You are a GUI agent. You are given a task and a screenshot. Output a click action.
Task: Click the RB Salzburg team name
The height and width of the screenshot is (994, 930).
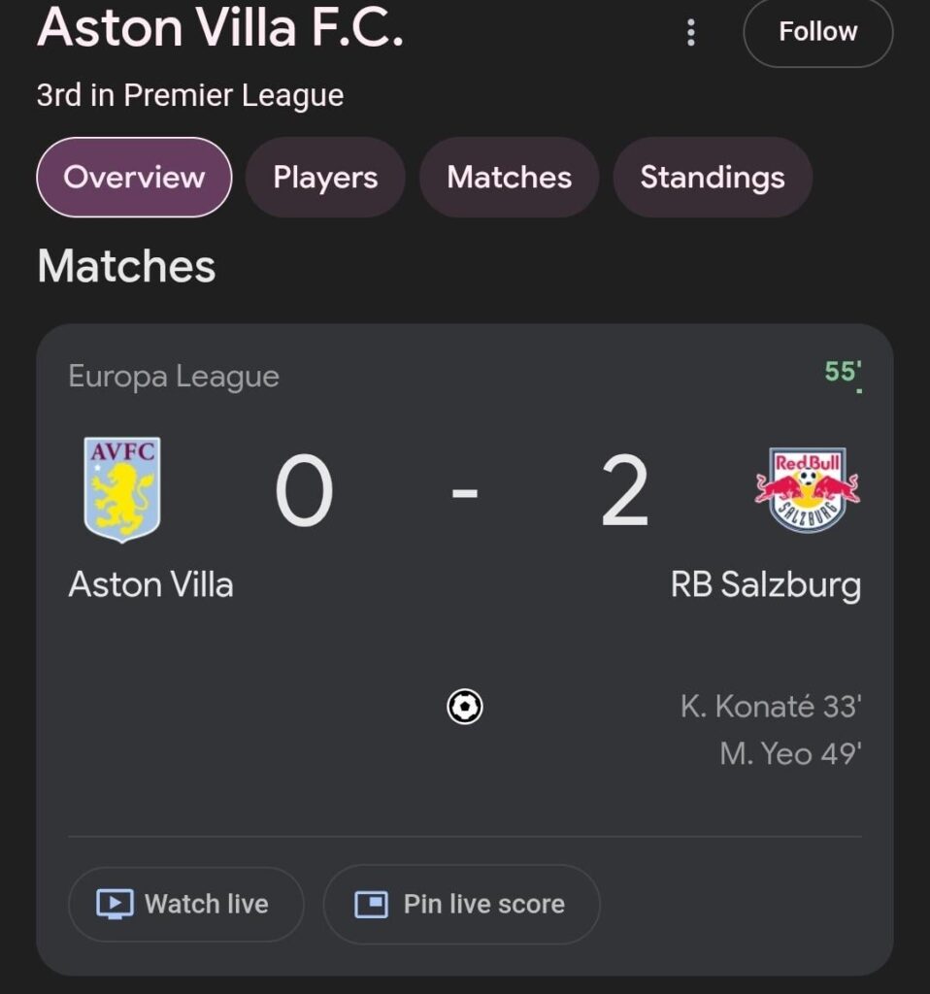(765, 585)
